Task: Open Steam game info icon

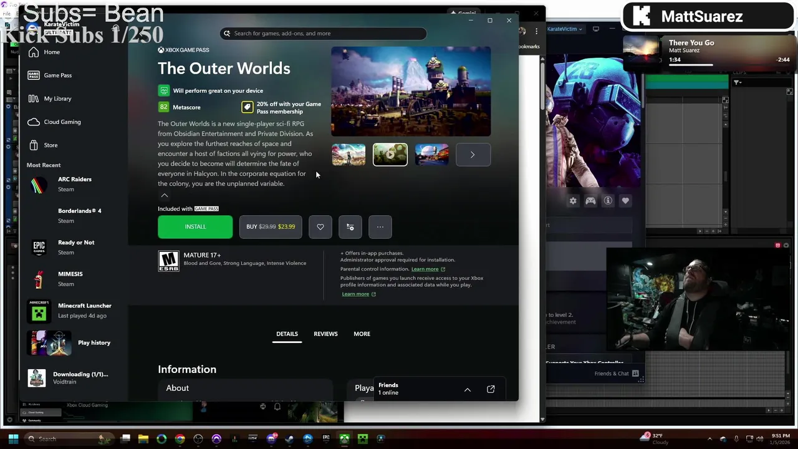Action: [x=608, y=201]
